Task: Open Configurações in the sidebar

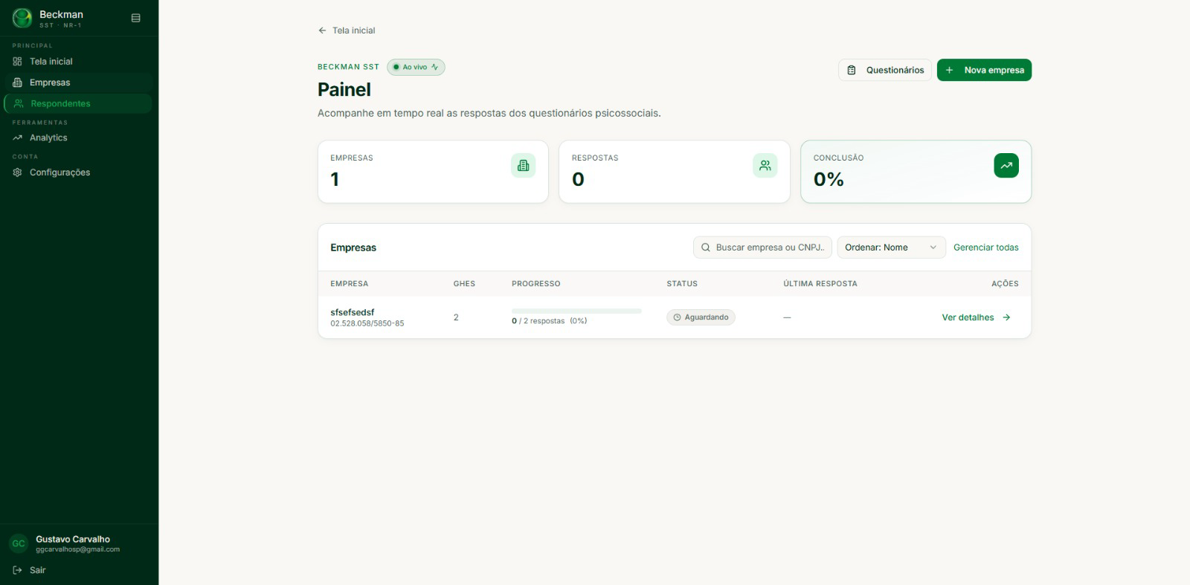Action: tap(78, 172)
